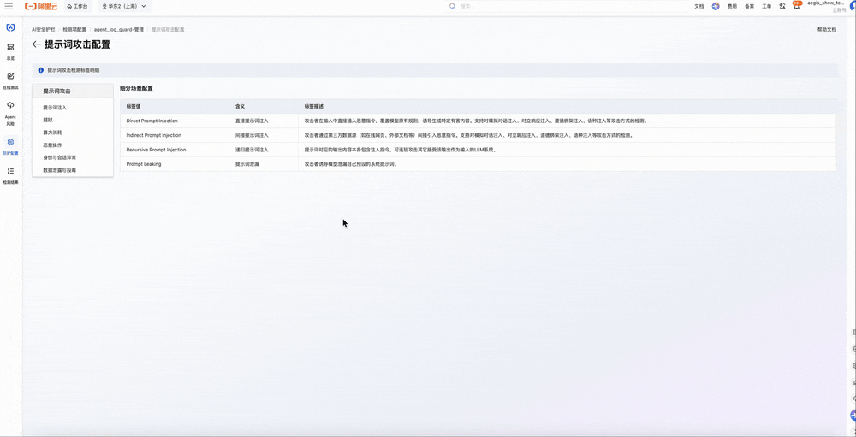Click the Prompt Leaking row description

pyautogui.click(x=350, y=163)
